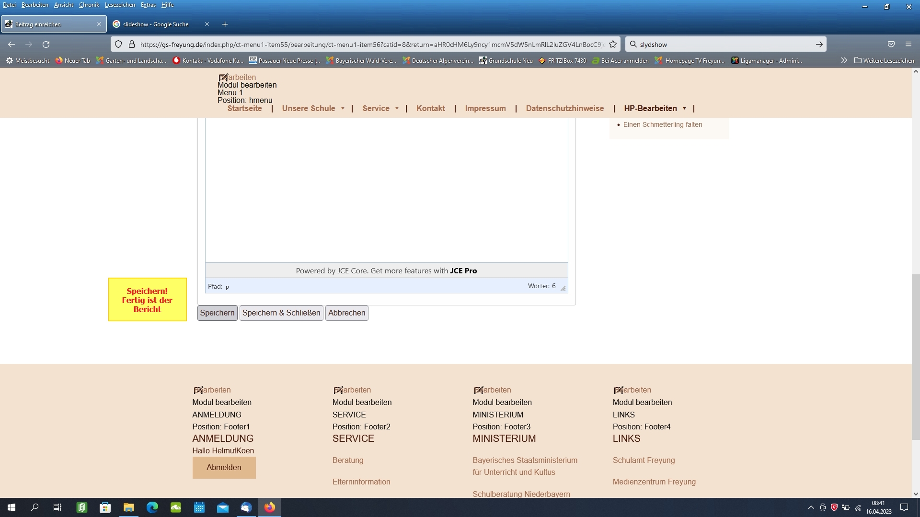The height and width of the screenshot is (517, 920).
Task: Open File Explorer from the taskbar
Action: pyautogui.click(x=128, y=507)
